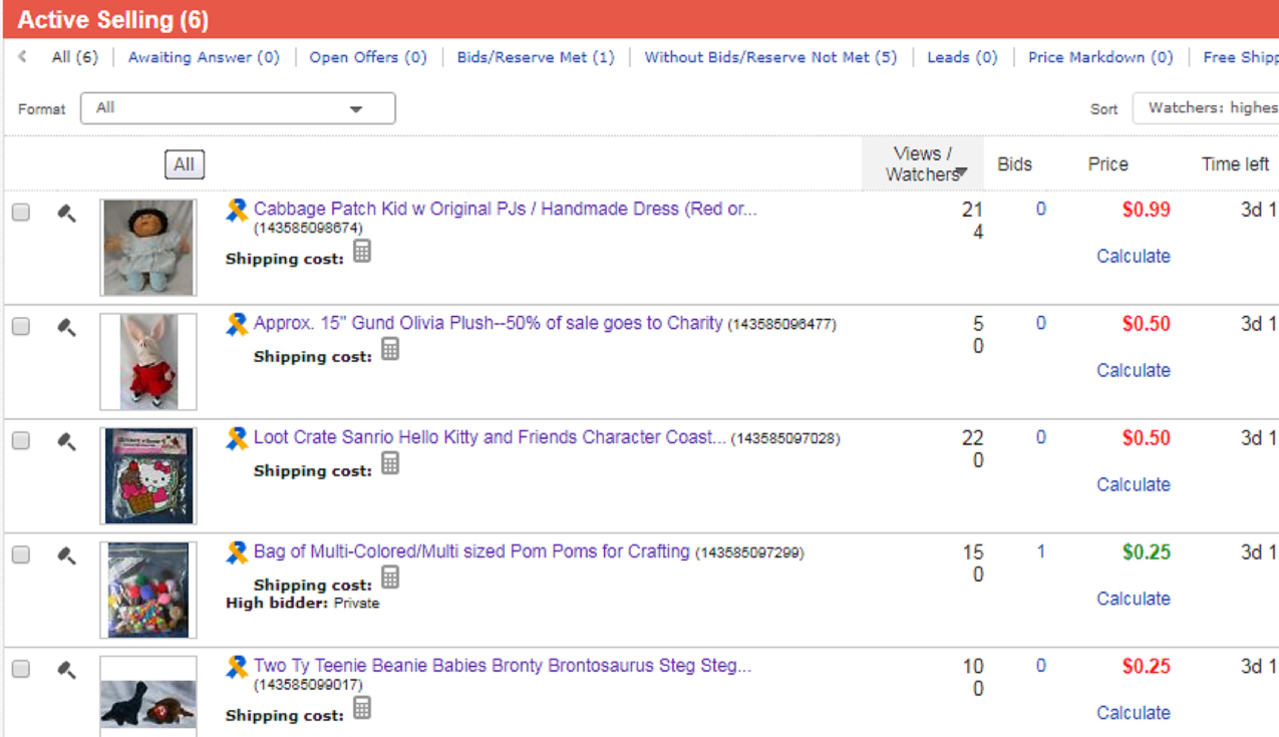Open the Open Offers (0) tab
The height and width of the screenshot is (737, 1279).
(368, 57)
